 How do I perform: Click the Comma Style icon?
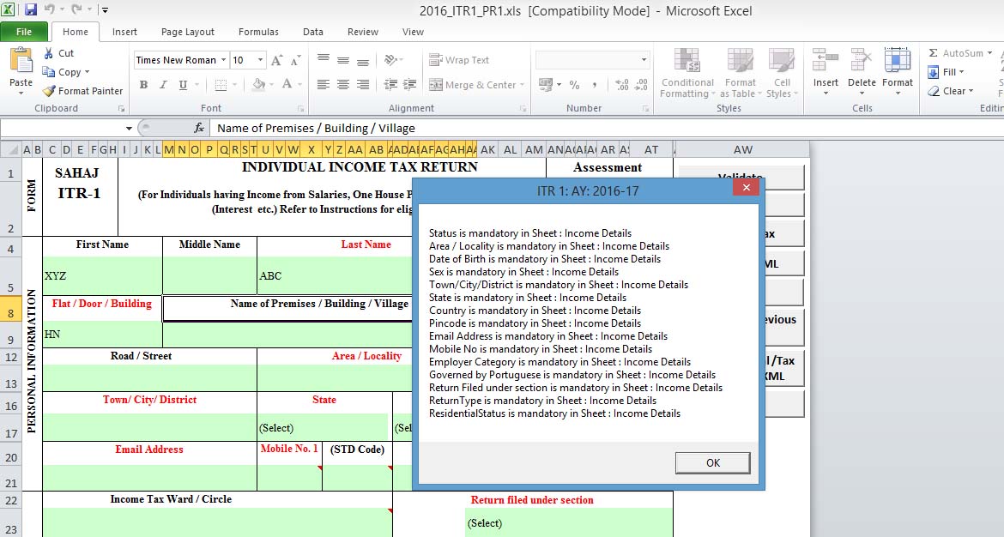coord(595,84)
